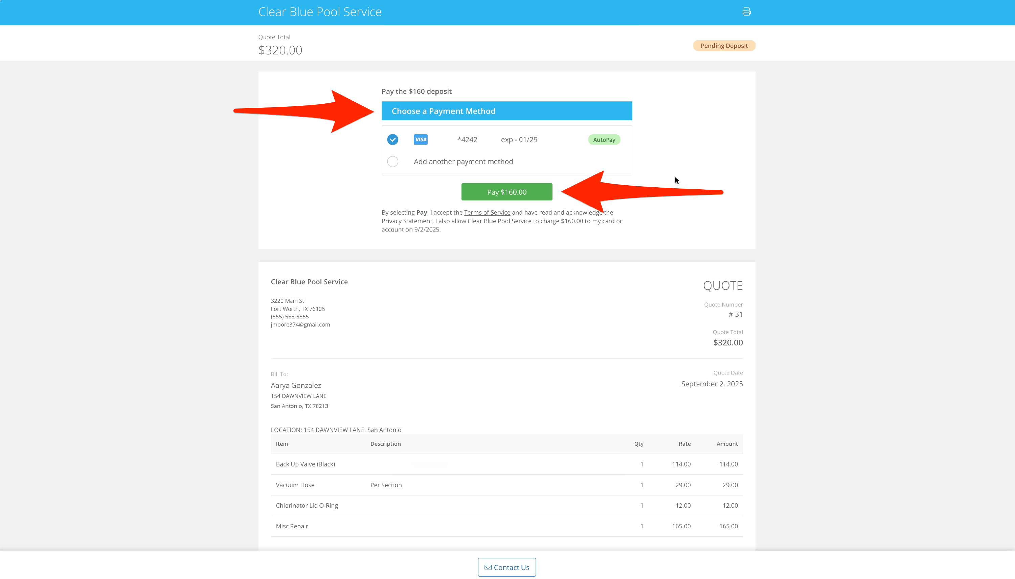This screenshot has height=579, width=1015.
Task: Click the phone number (555) 555-5555
Action: coord(290,317)
